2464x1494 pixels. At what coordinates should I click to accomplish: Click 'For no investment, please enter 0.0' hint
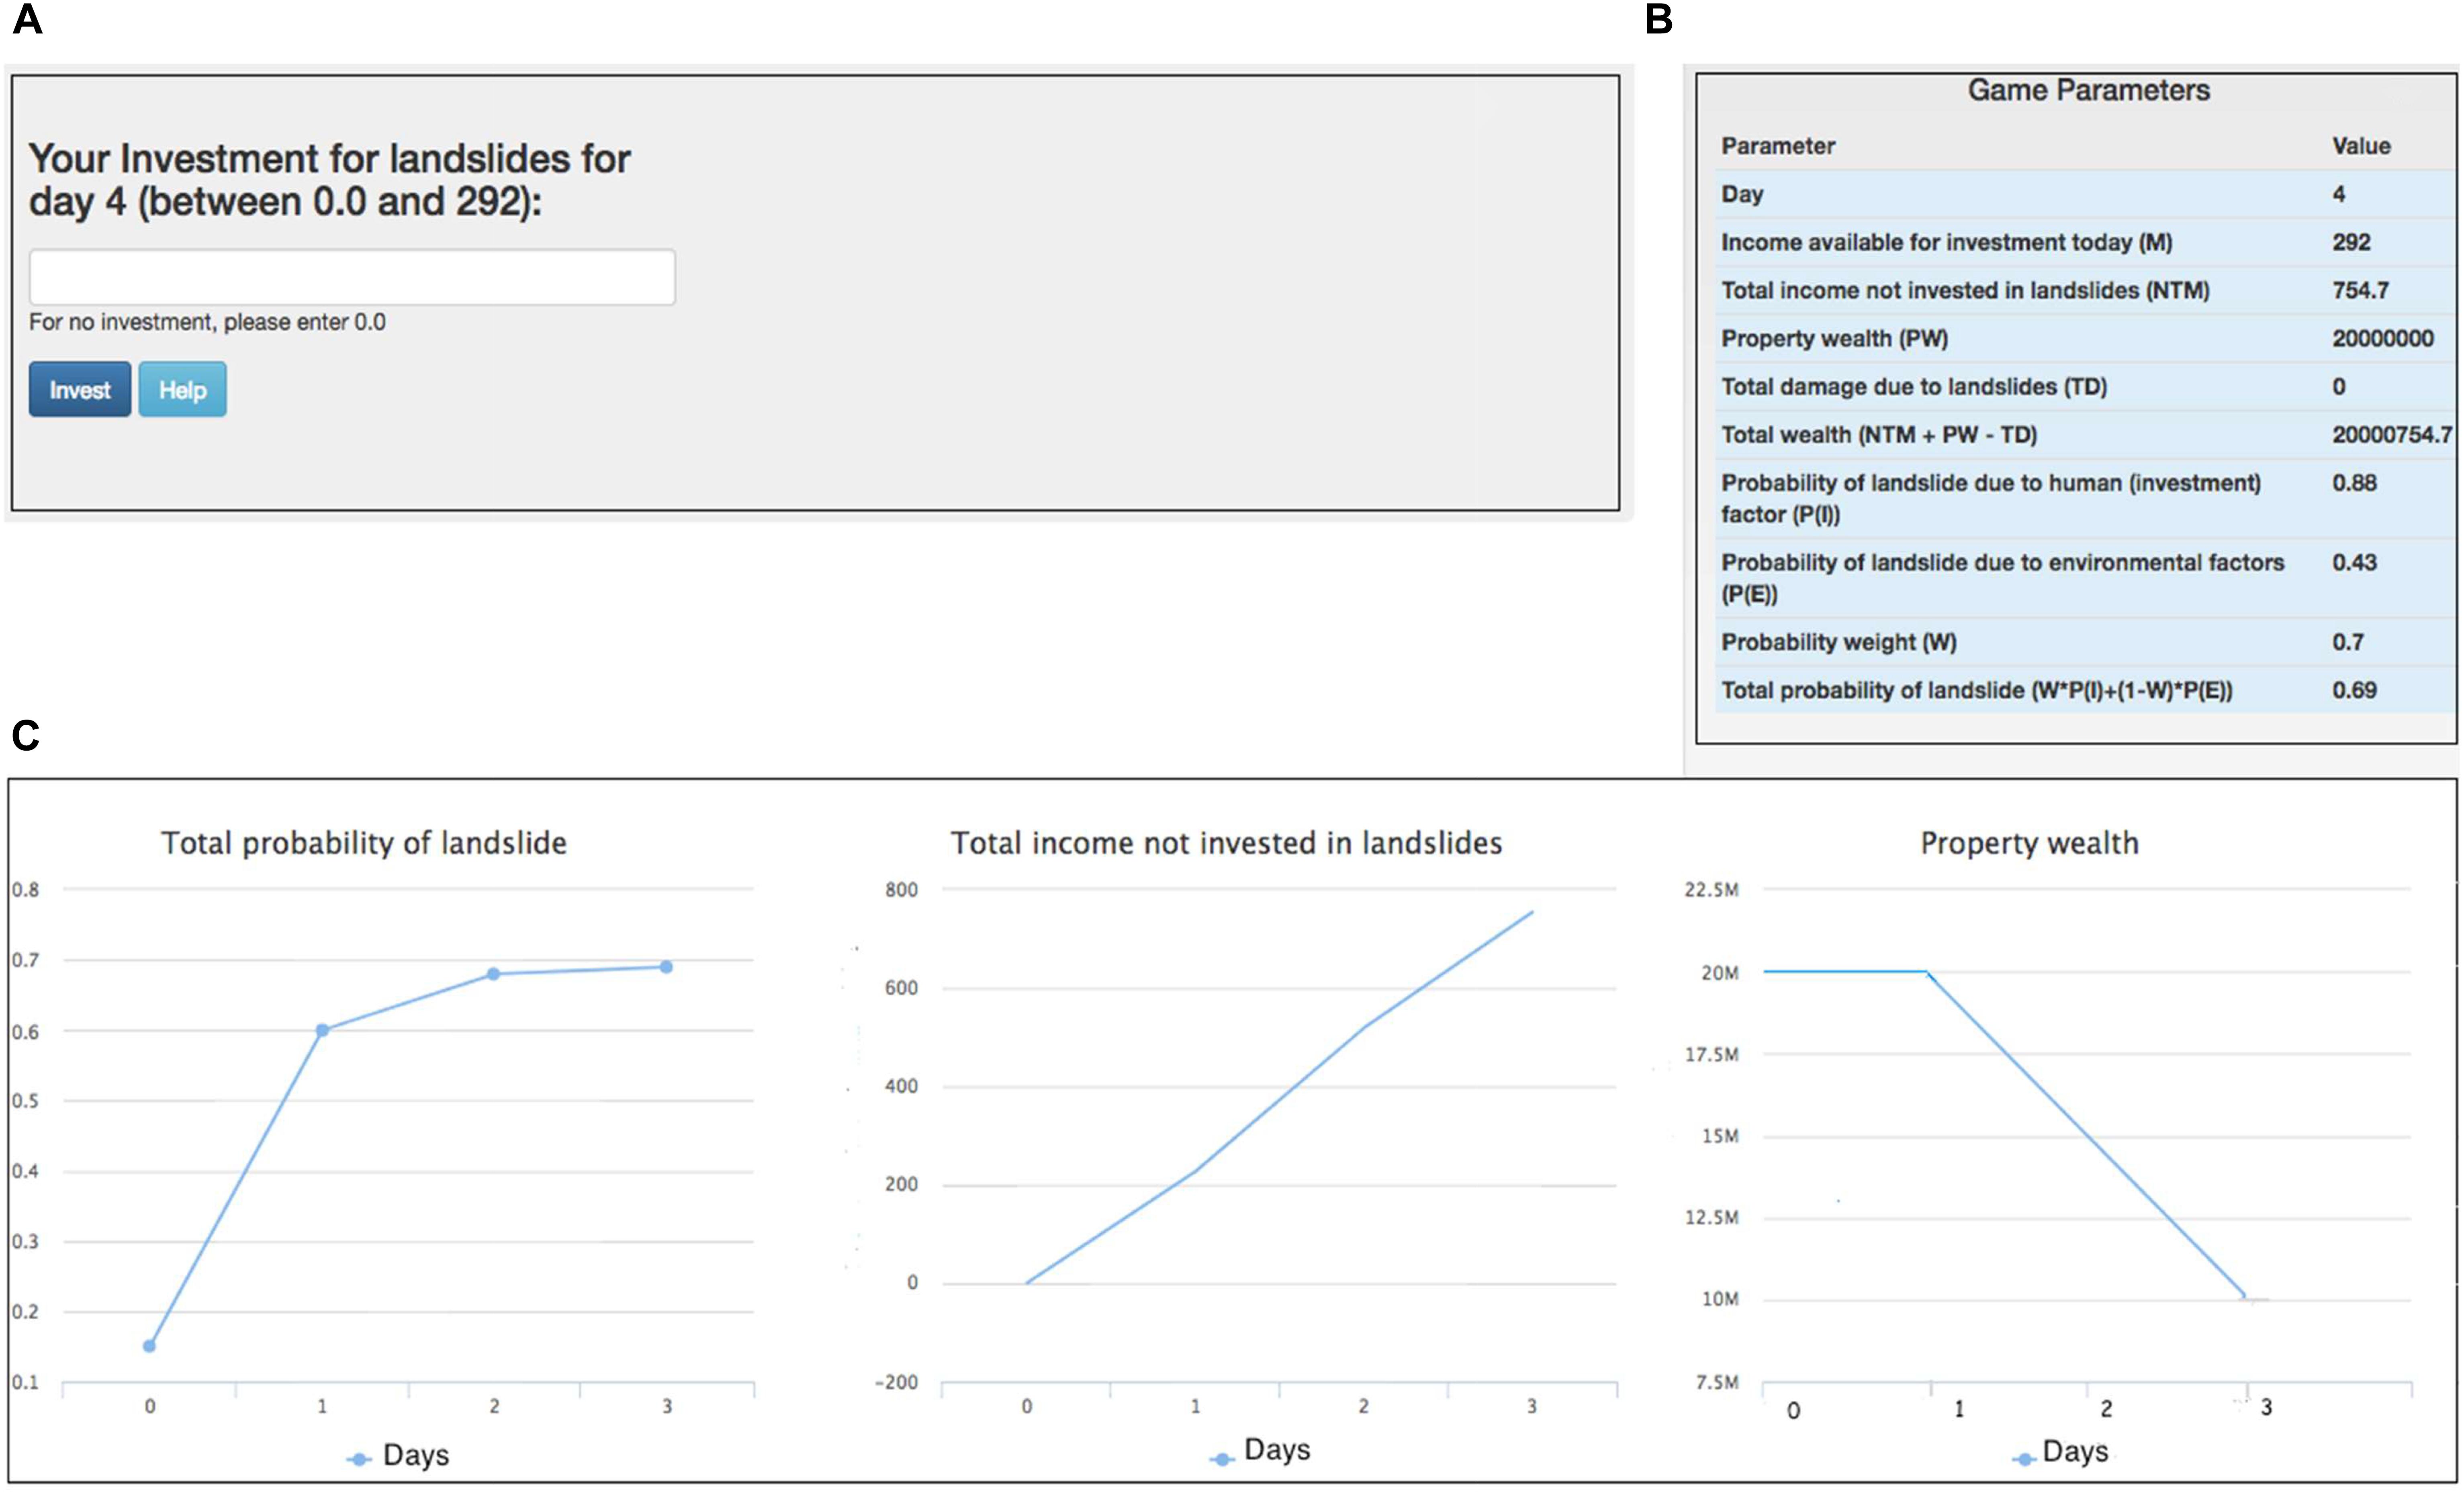click(207, 322)
